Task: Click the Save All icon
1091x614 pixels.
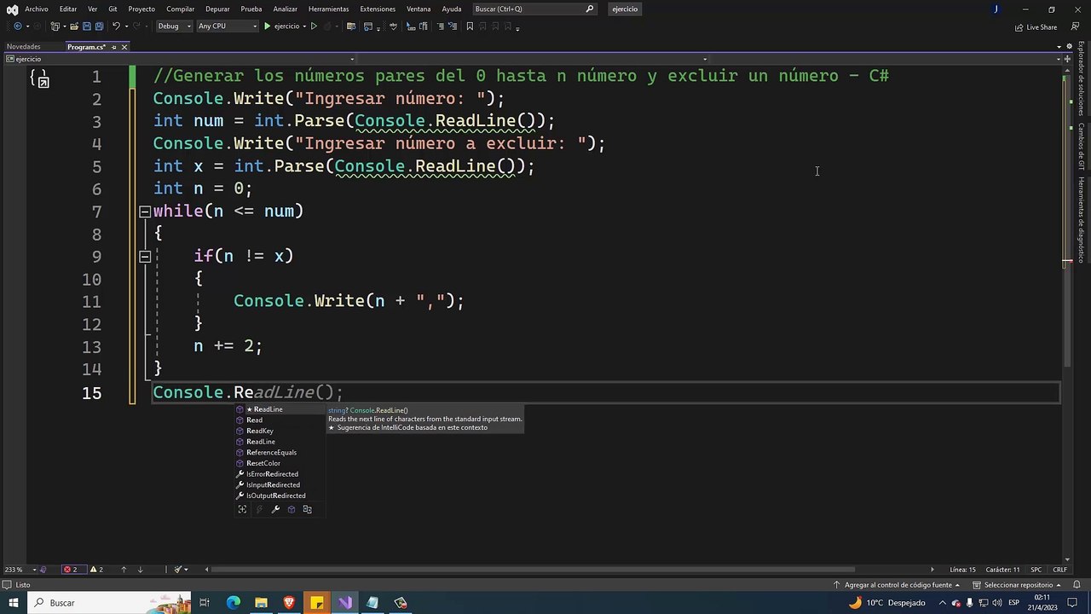Action: [x=99, y=26]
